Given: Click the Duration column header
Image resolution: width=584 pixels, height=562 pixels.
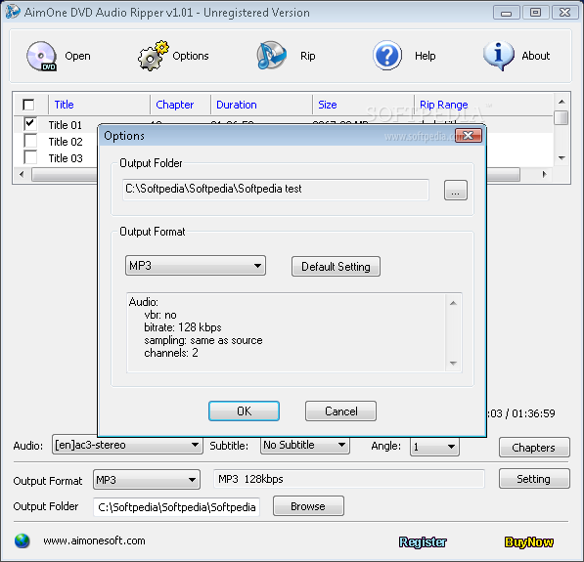Looking at the screenshot, I should pyautogui.click(x=237, y=105).
